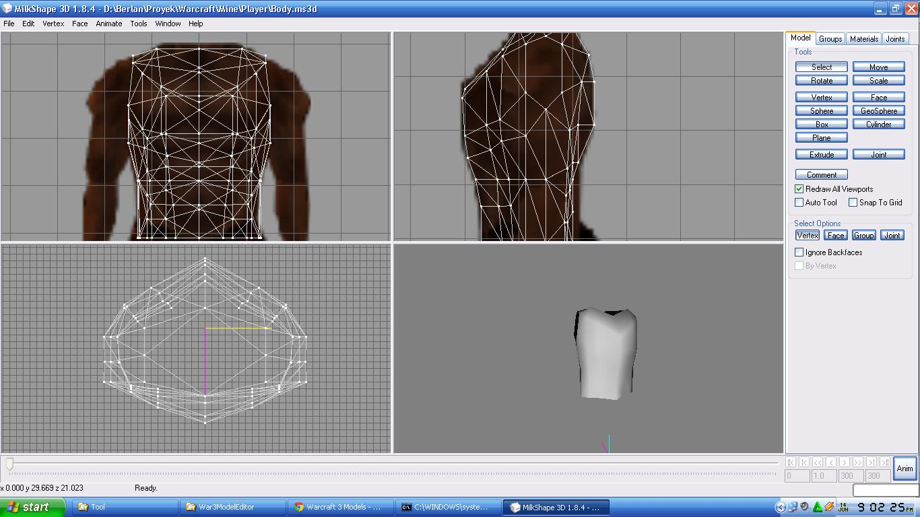The height and width of the screenshot is (517, 920).
Task: Activate the Move tool button
Action: point(879,67)
